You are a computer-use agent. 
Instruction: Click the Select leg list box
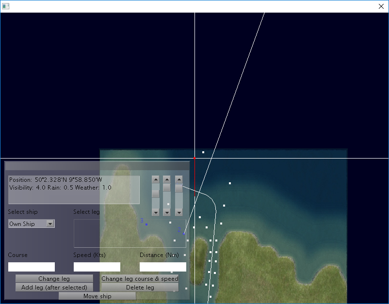[130, 233]
